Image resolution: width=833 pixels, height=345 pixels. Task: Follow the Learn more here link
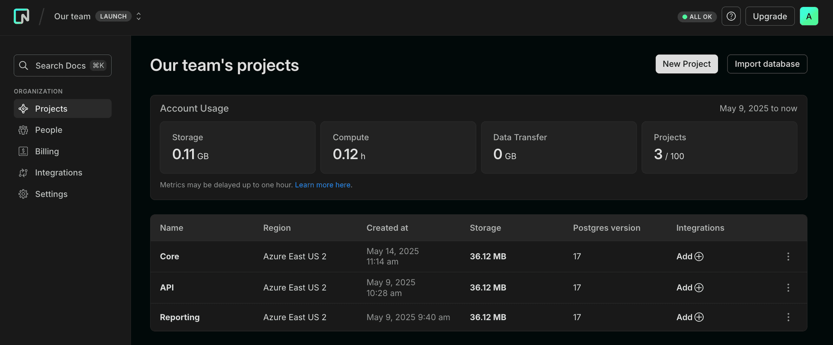pos(323,185)
